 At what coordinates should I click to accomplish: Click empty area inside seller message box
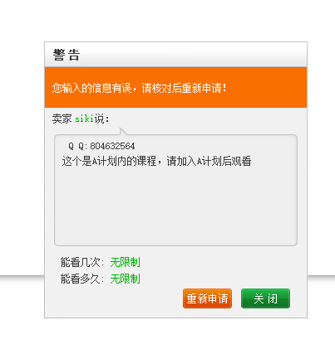click(175, 206)
